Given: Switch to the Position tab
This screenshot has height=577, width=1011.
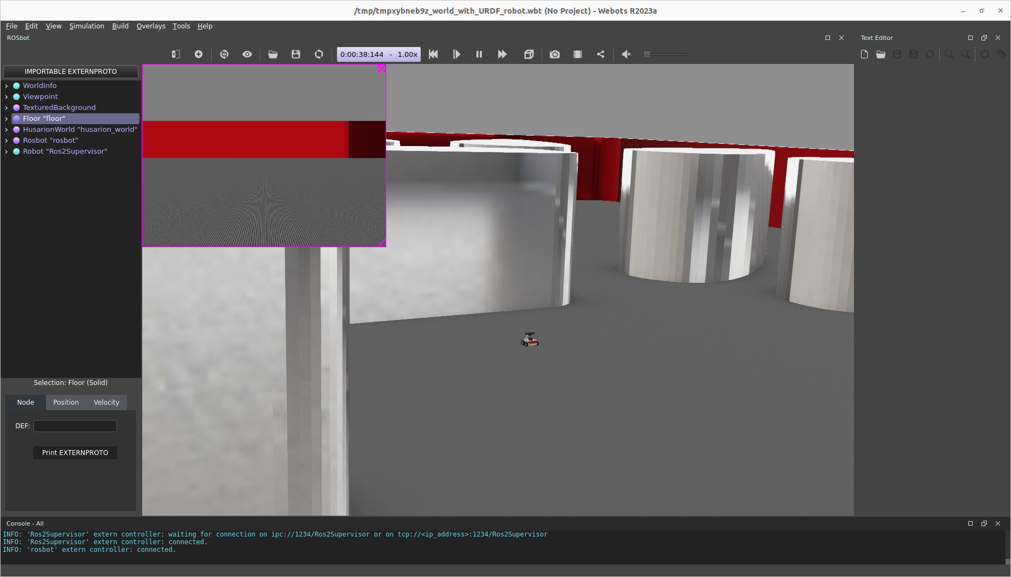Looking at the screenshot, I should tap(66, 403).
